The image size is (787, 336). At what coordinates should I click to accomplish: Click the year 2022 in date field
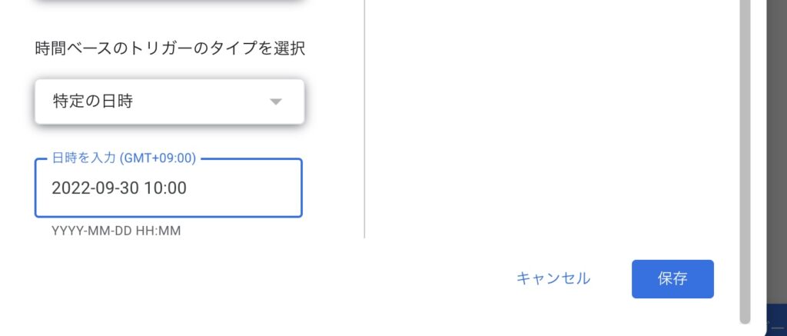68,188
